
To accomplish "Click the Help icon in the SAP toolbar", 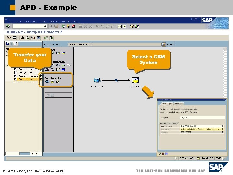I will pyautogui.click(x=132, y=26).
